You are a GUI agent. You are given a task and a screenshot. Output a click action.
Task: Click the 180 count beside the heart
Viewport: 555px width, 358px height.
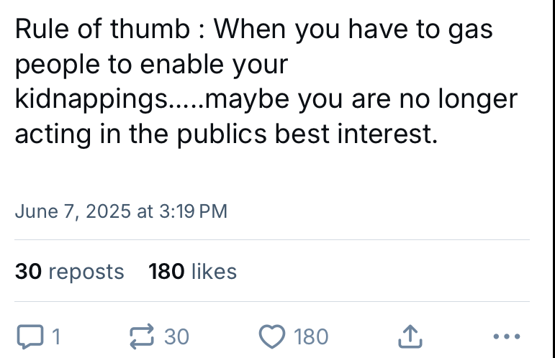311,336
